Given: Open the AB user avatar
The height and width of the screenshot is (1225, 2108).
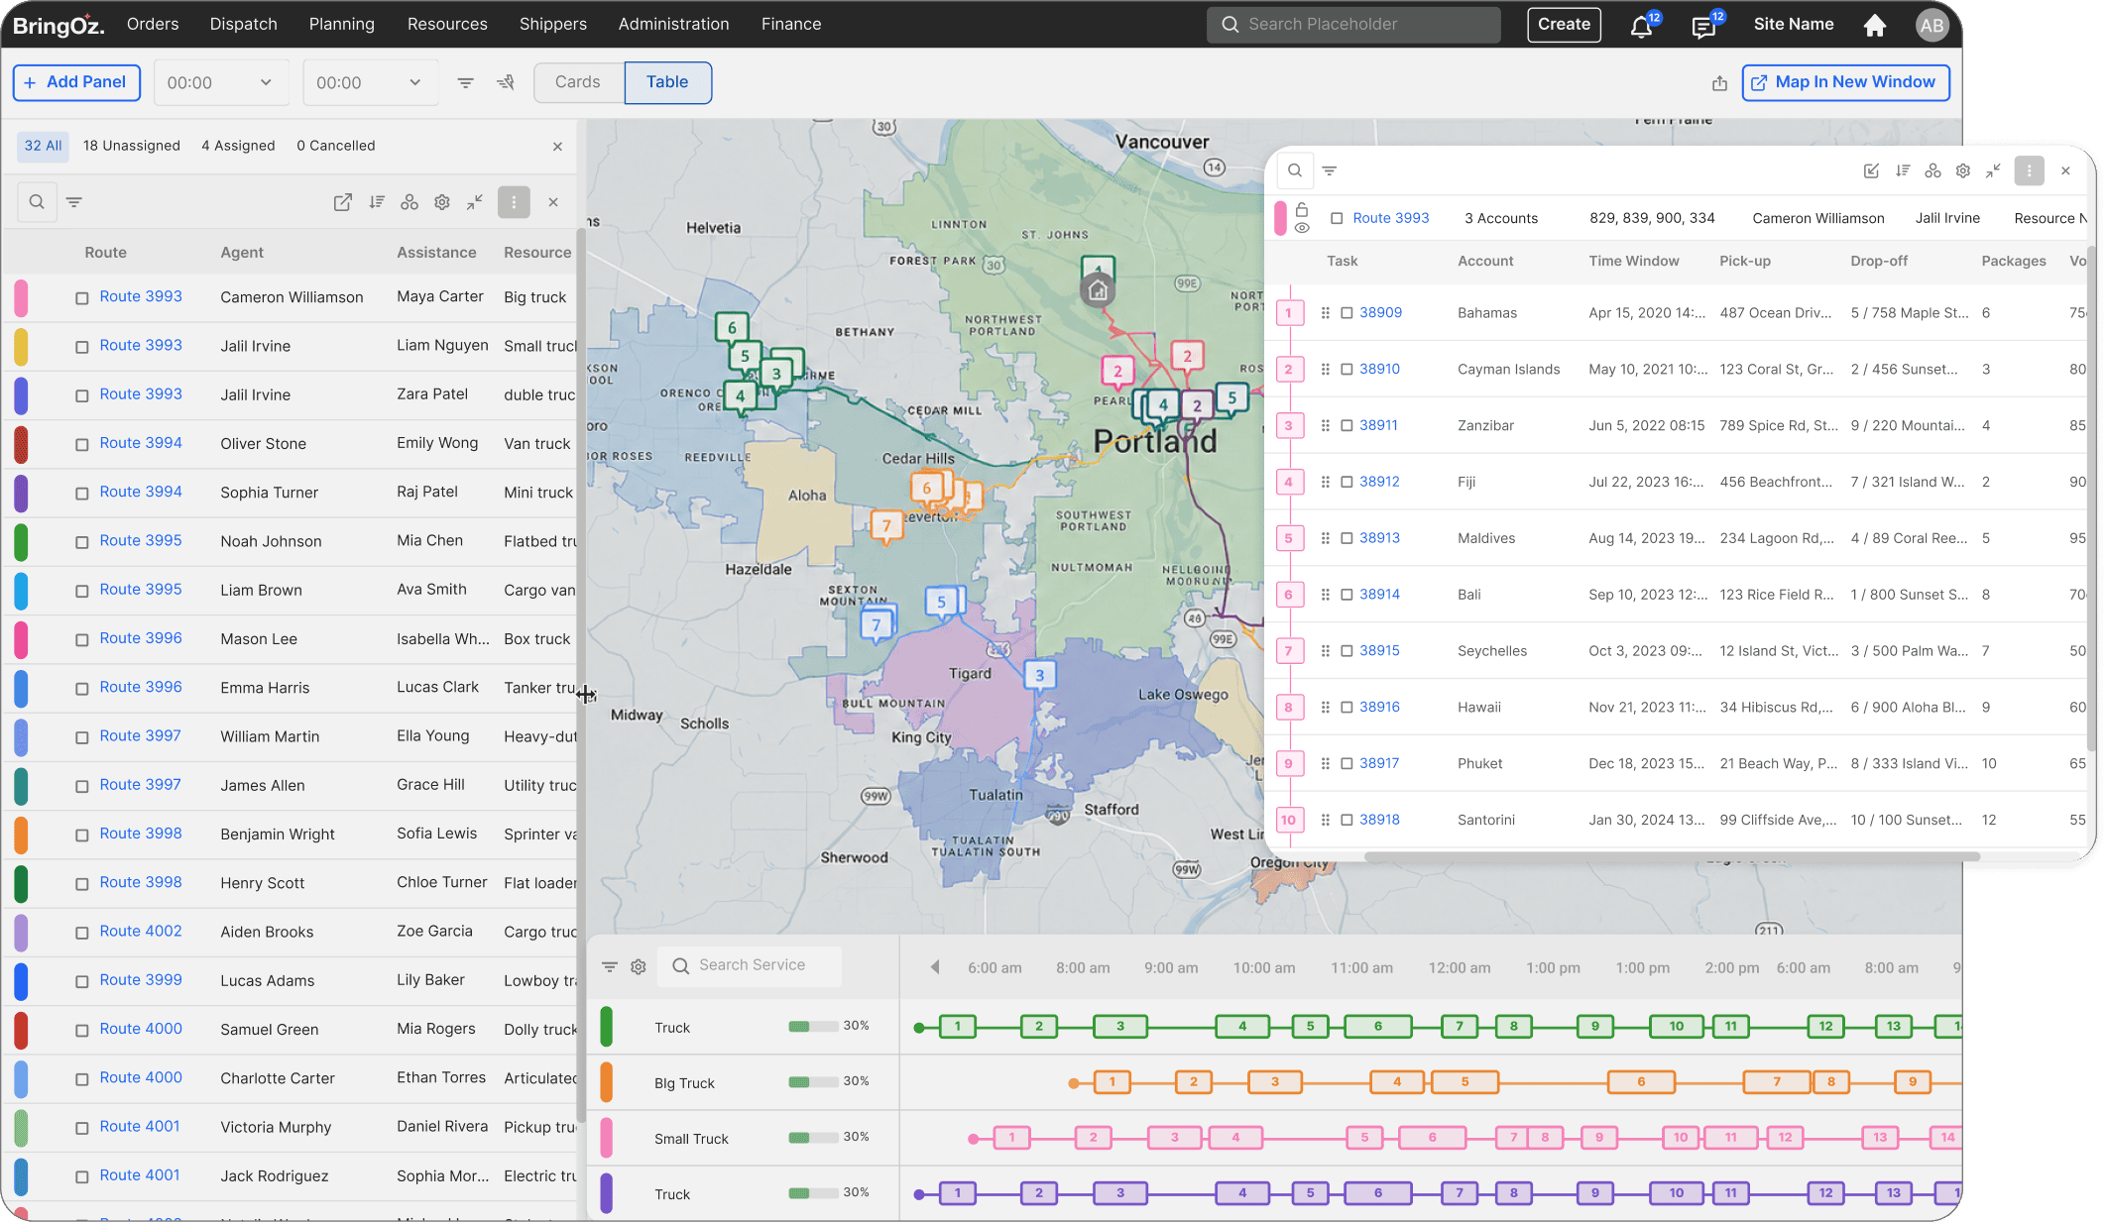Looking at the screenshot, I should (x=1931, y=25).
